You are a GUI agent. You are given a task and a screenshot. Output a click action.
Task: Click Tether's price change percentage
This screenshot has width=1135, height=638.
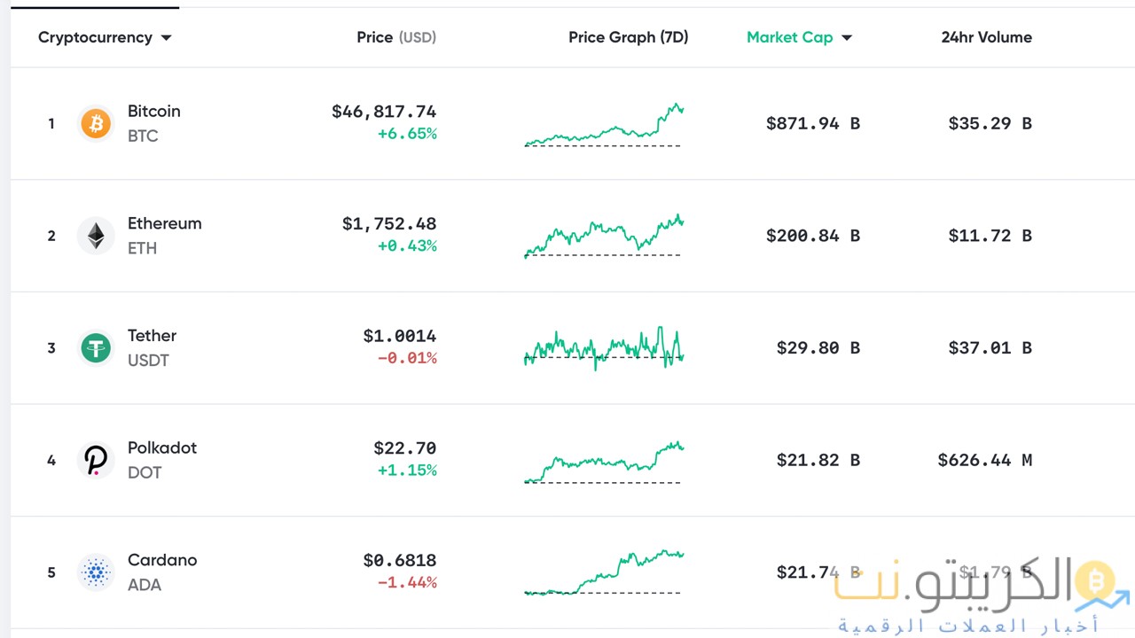point(407,358)
